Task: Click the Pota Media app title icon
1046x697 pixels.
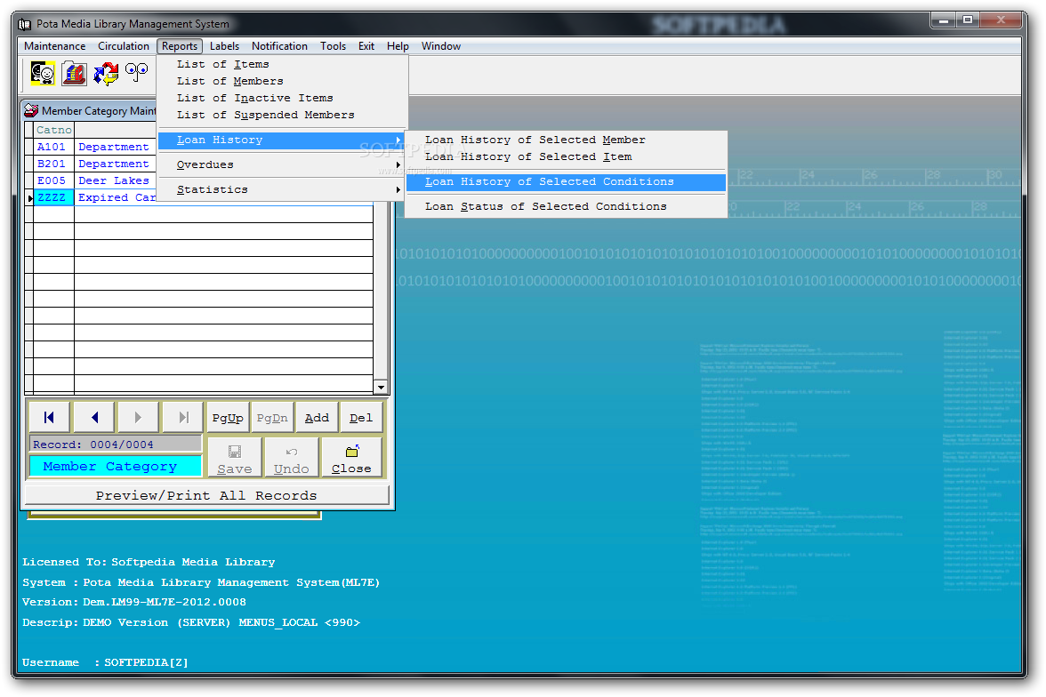Action: [25, 24]
